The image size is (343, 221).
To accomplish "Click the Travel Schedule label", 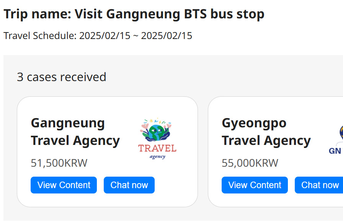I will point(40,36).
